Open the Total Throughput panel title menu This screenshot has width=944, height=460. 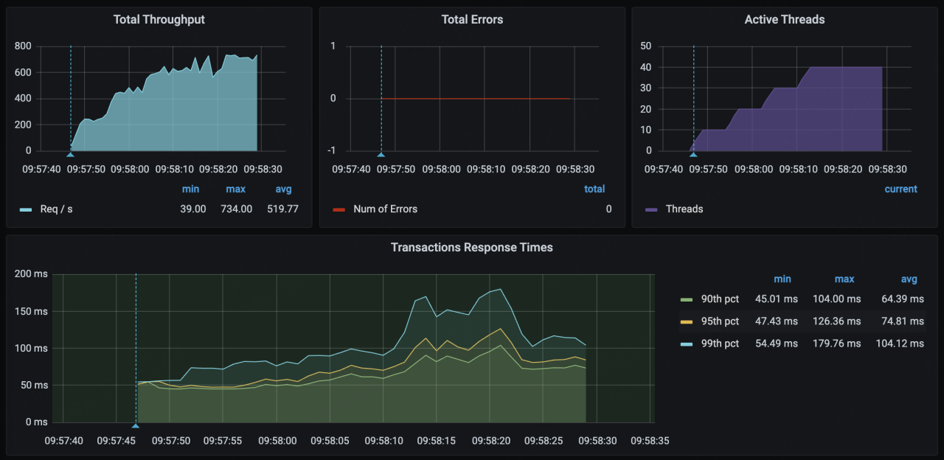[159, 20]
